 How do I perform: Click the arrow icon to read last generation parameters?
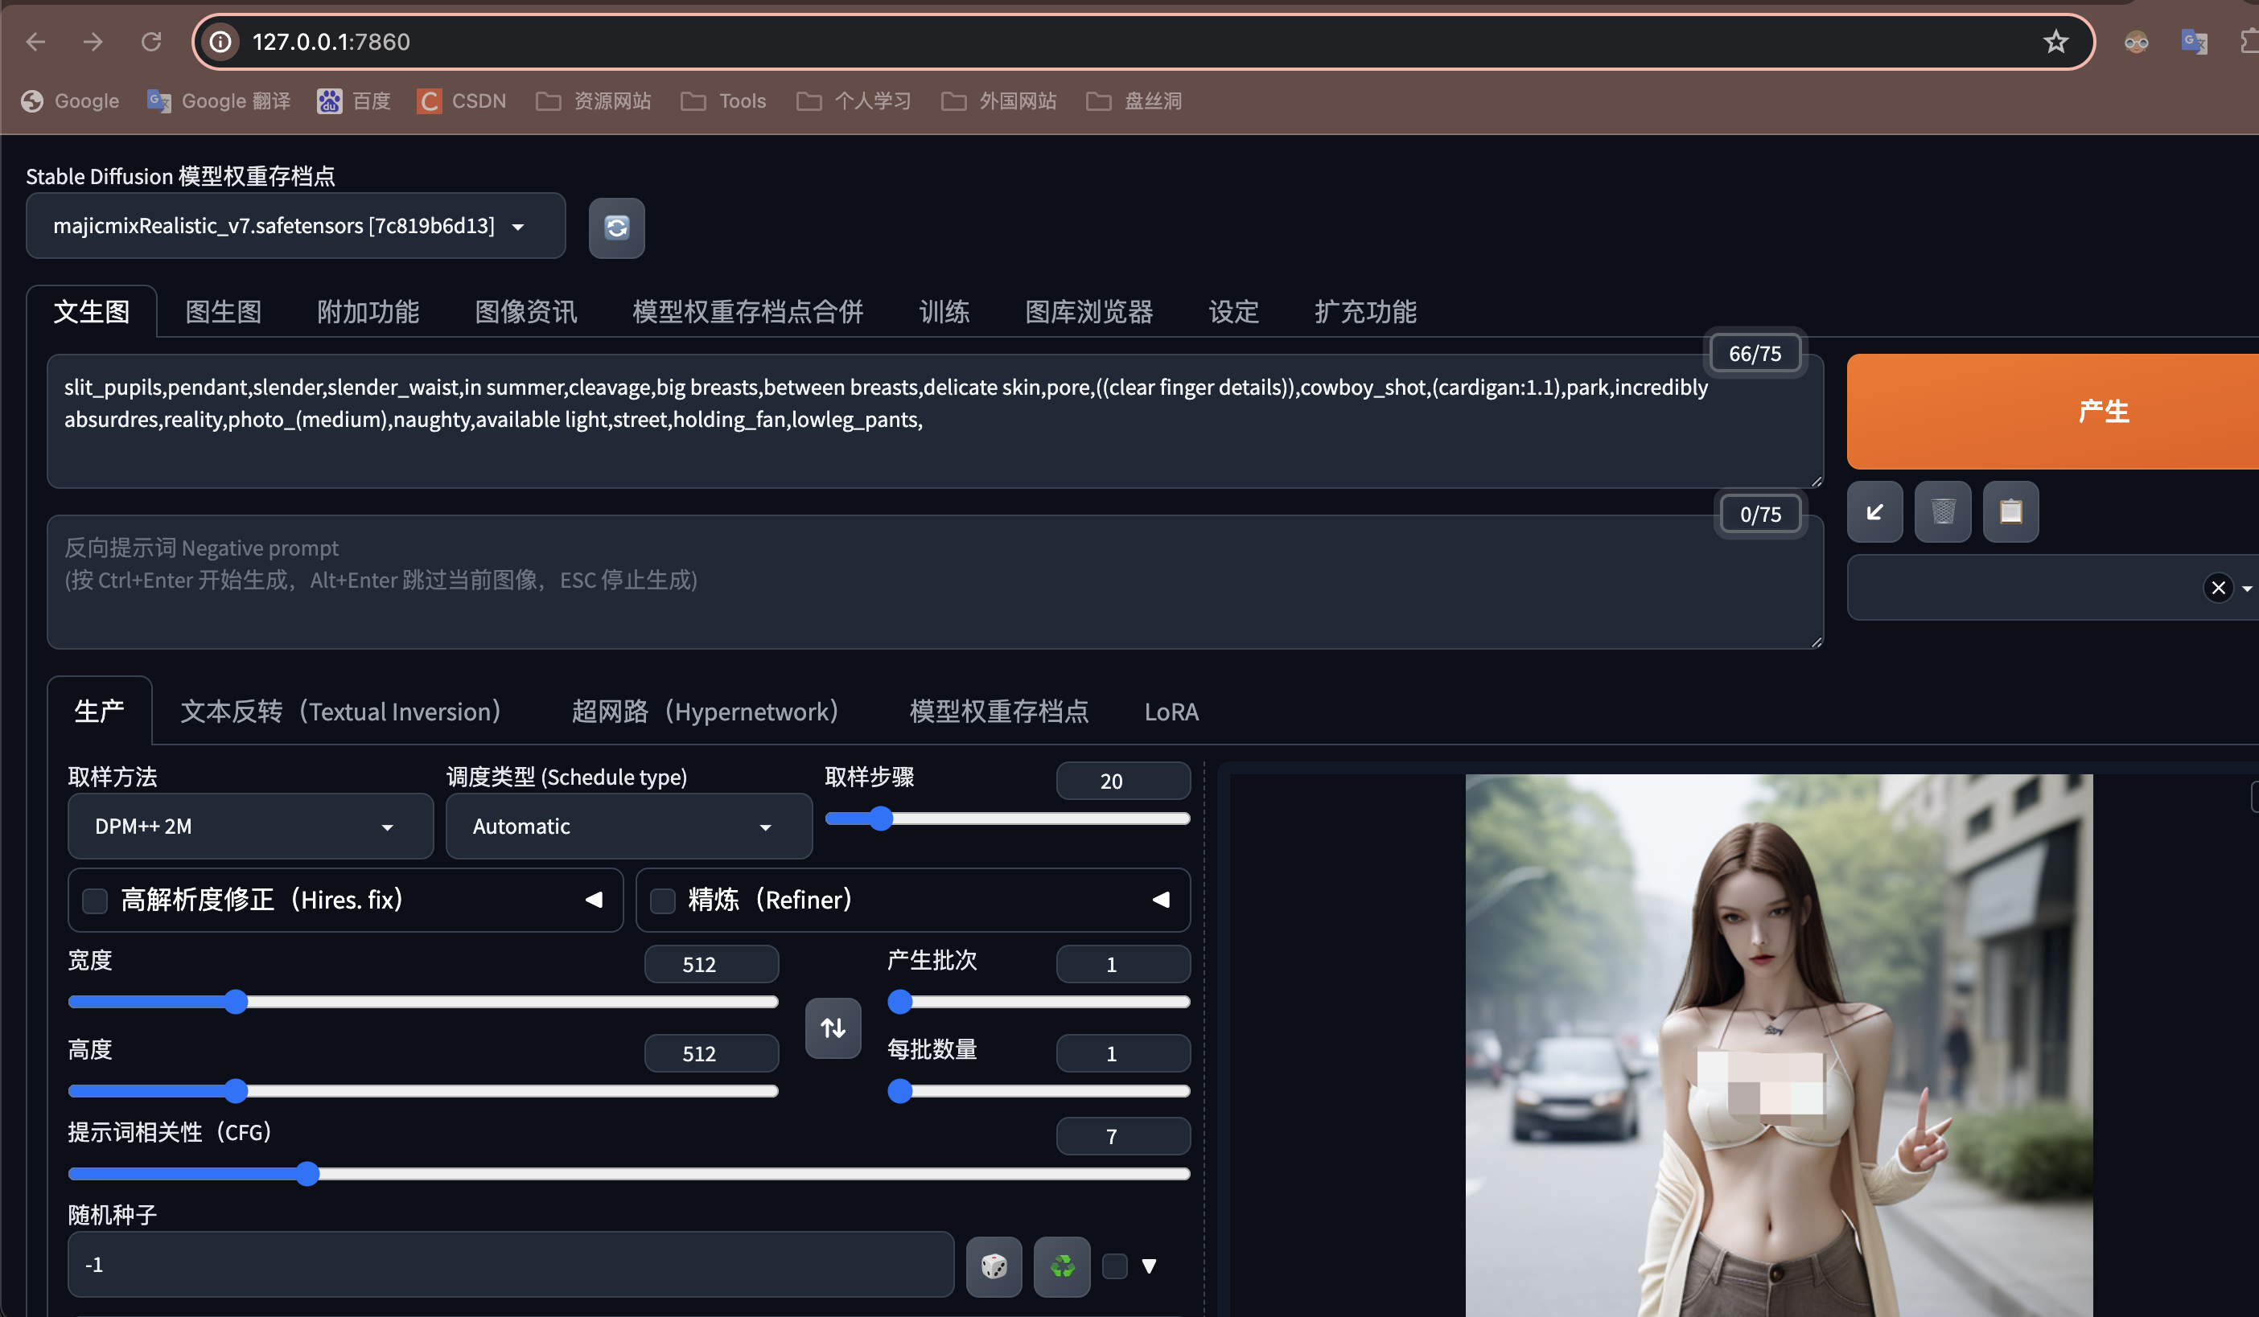point(1874,511)
